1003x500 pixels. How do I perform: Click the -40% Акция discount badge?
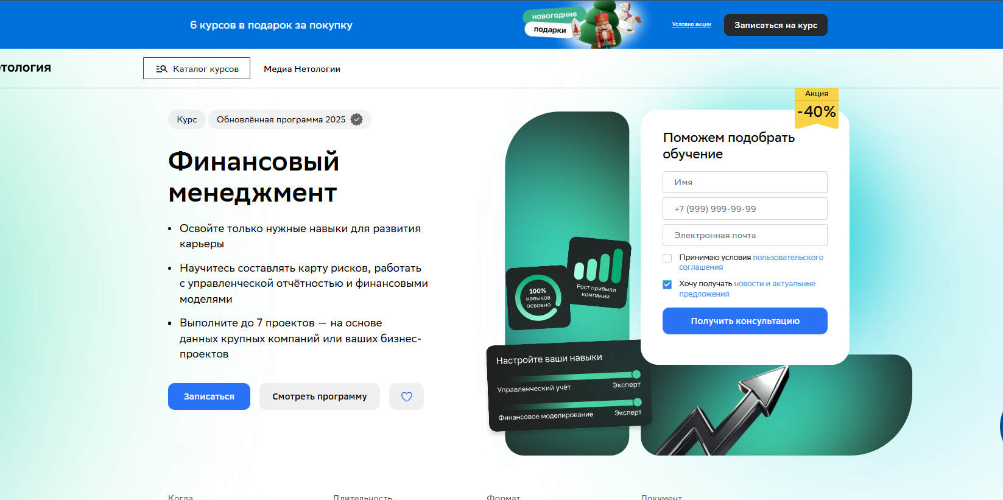(x=817, y=108)
